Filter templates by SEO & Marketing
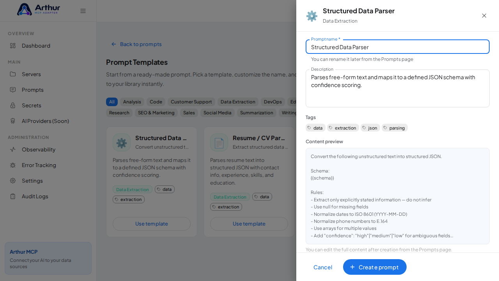The width and height of the screenshot is (499, 281). point(156,113)
